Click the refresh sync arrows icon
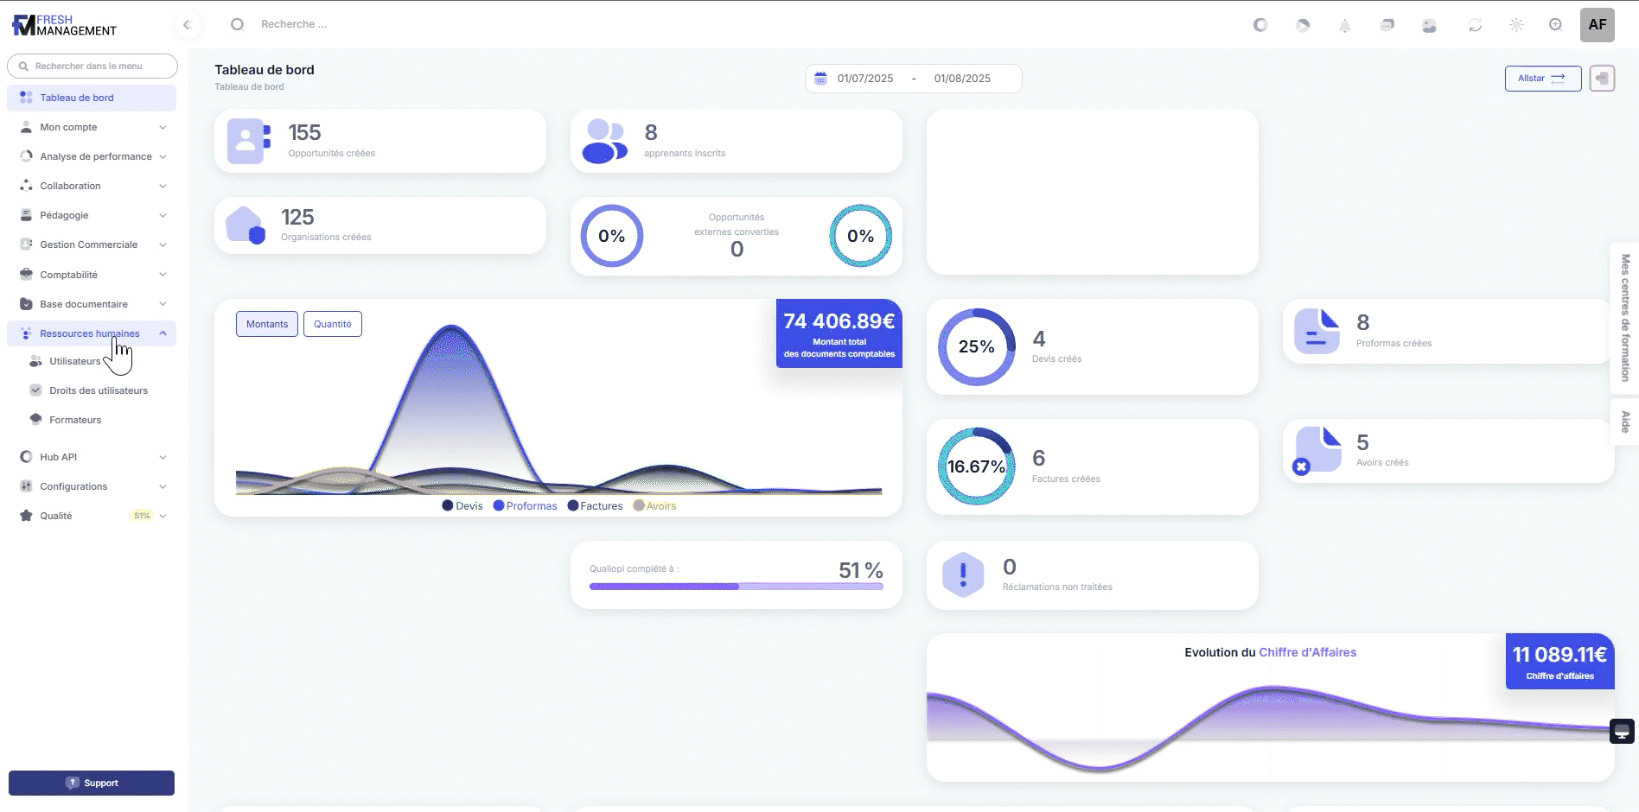The width and height of the screenshot is (1639, 812). (x=1475, y=25)
